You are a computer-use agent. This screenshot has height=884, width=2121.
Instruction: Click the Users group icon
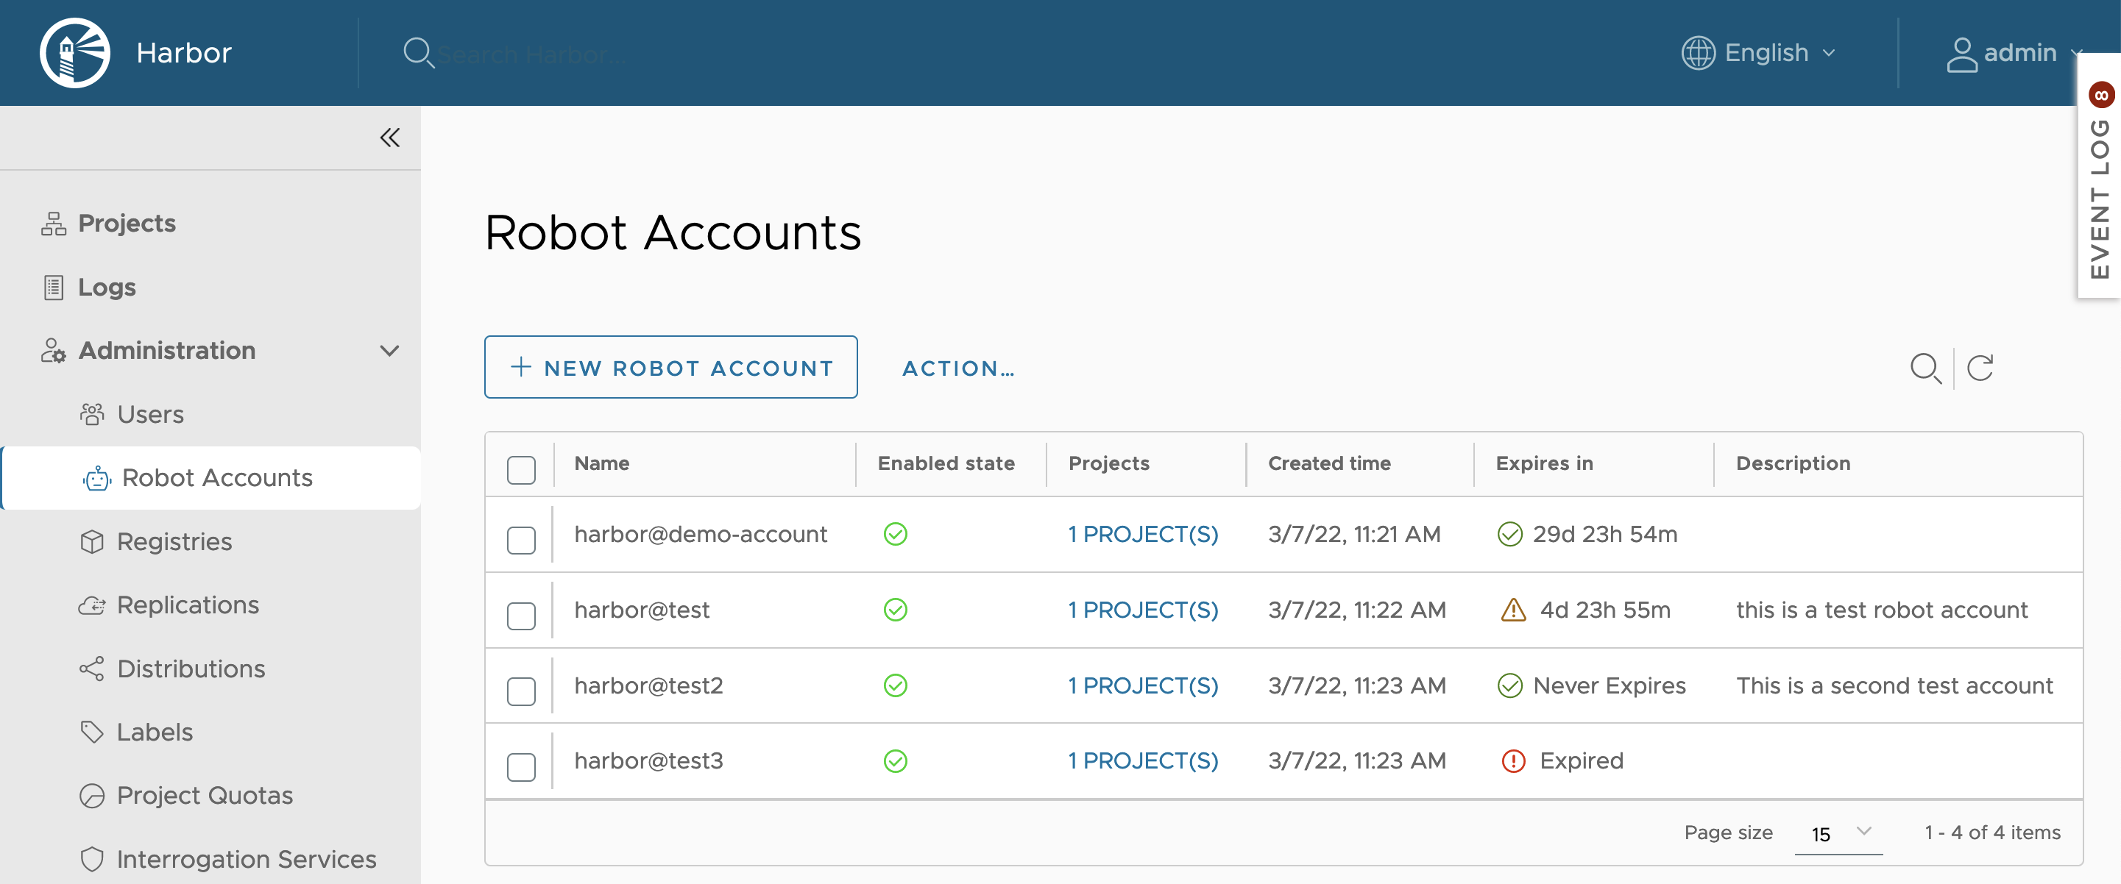point(92,414)
